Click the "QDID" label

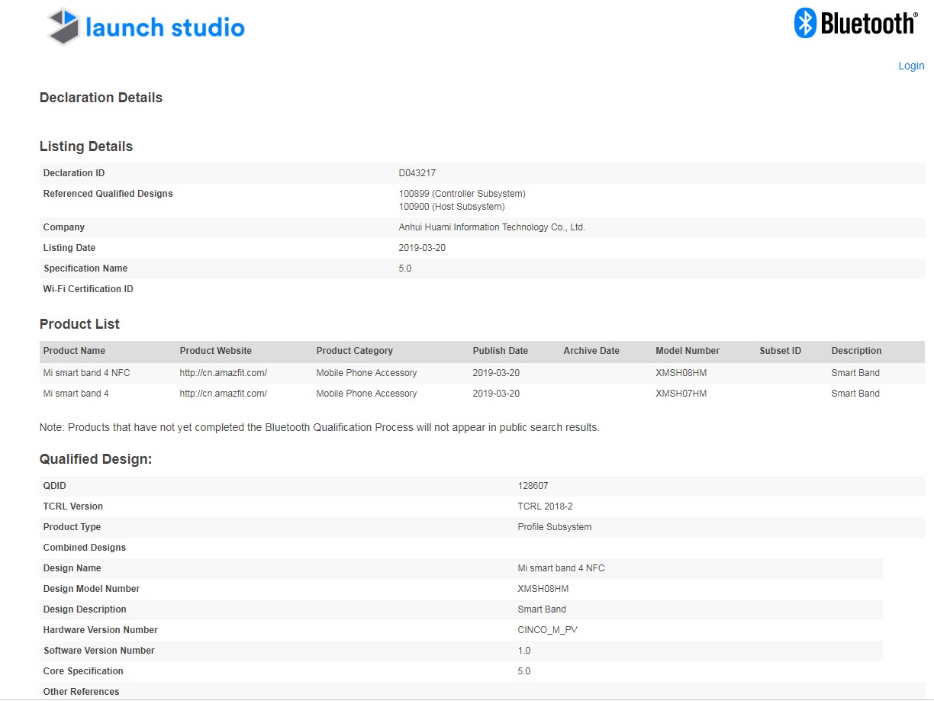(x=55, y=486)
